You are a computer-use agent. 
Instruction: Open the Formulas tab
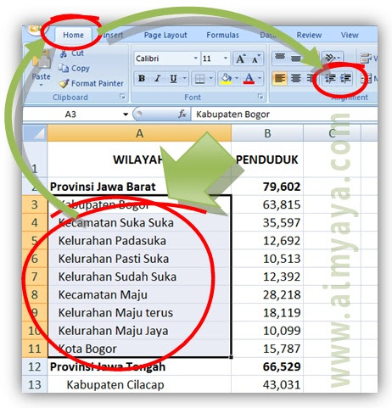pyautogui.click(x=222, y=35)
